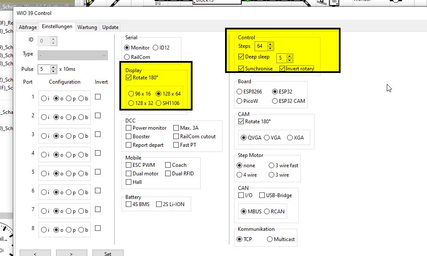Toggle the Invert rotary checkbox

click(282, 69)
